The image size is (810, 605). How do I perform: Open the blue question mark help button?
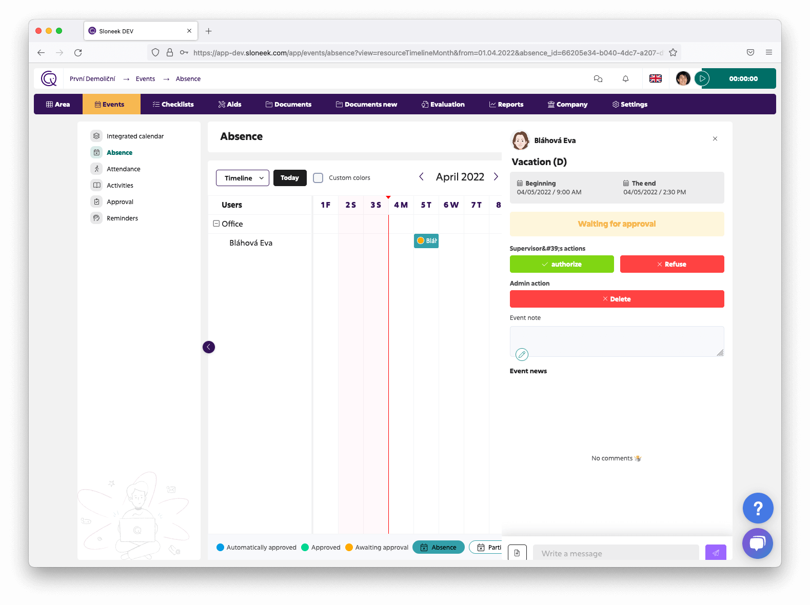pyautogui.click(x=757, y=508)
